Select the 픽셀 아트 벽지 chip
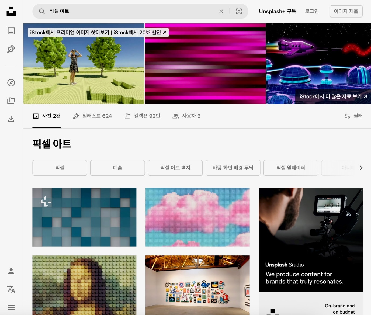Image resolution: width=371 pixels, height=315 pixels. [175, 168]
